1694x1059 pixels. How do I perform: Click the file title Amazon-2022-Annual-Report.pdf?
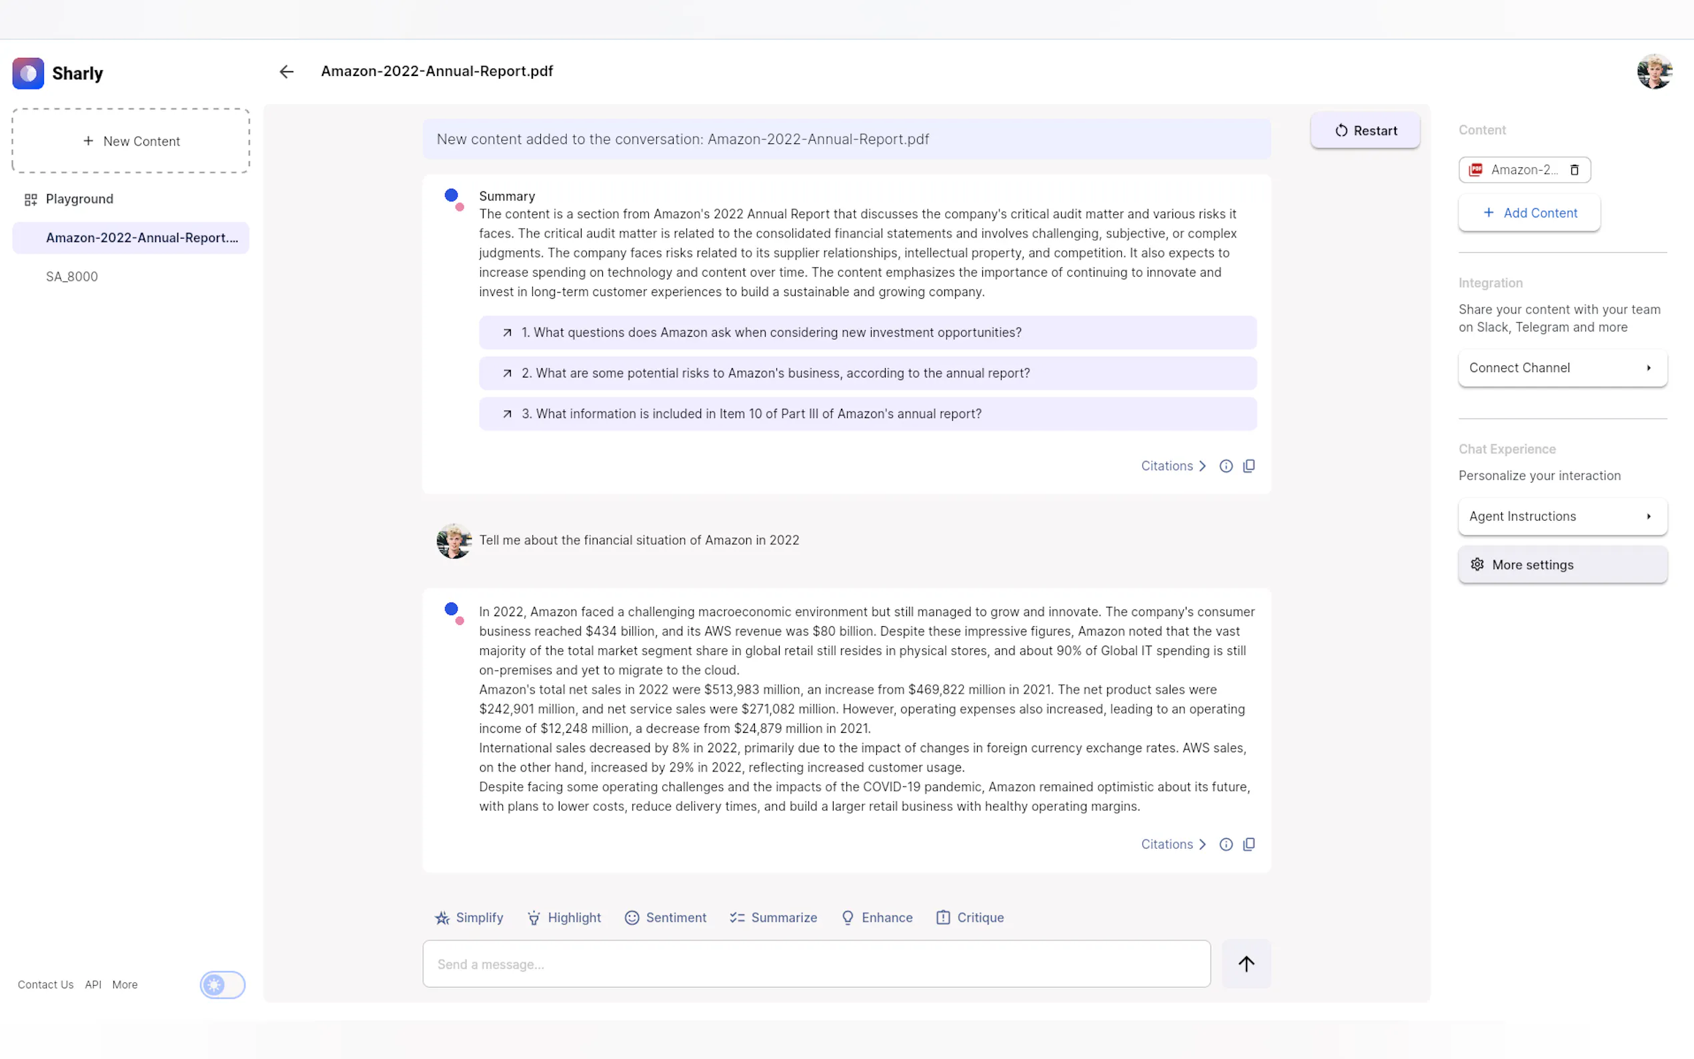coord(437,71)
